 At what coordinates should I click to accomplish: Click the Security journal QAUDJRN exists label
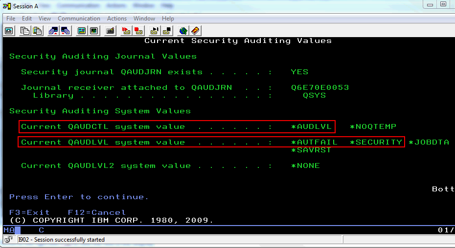(x=112, y=72)
